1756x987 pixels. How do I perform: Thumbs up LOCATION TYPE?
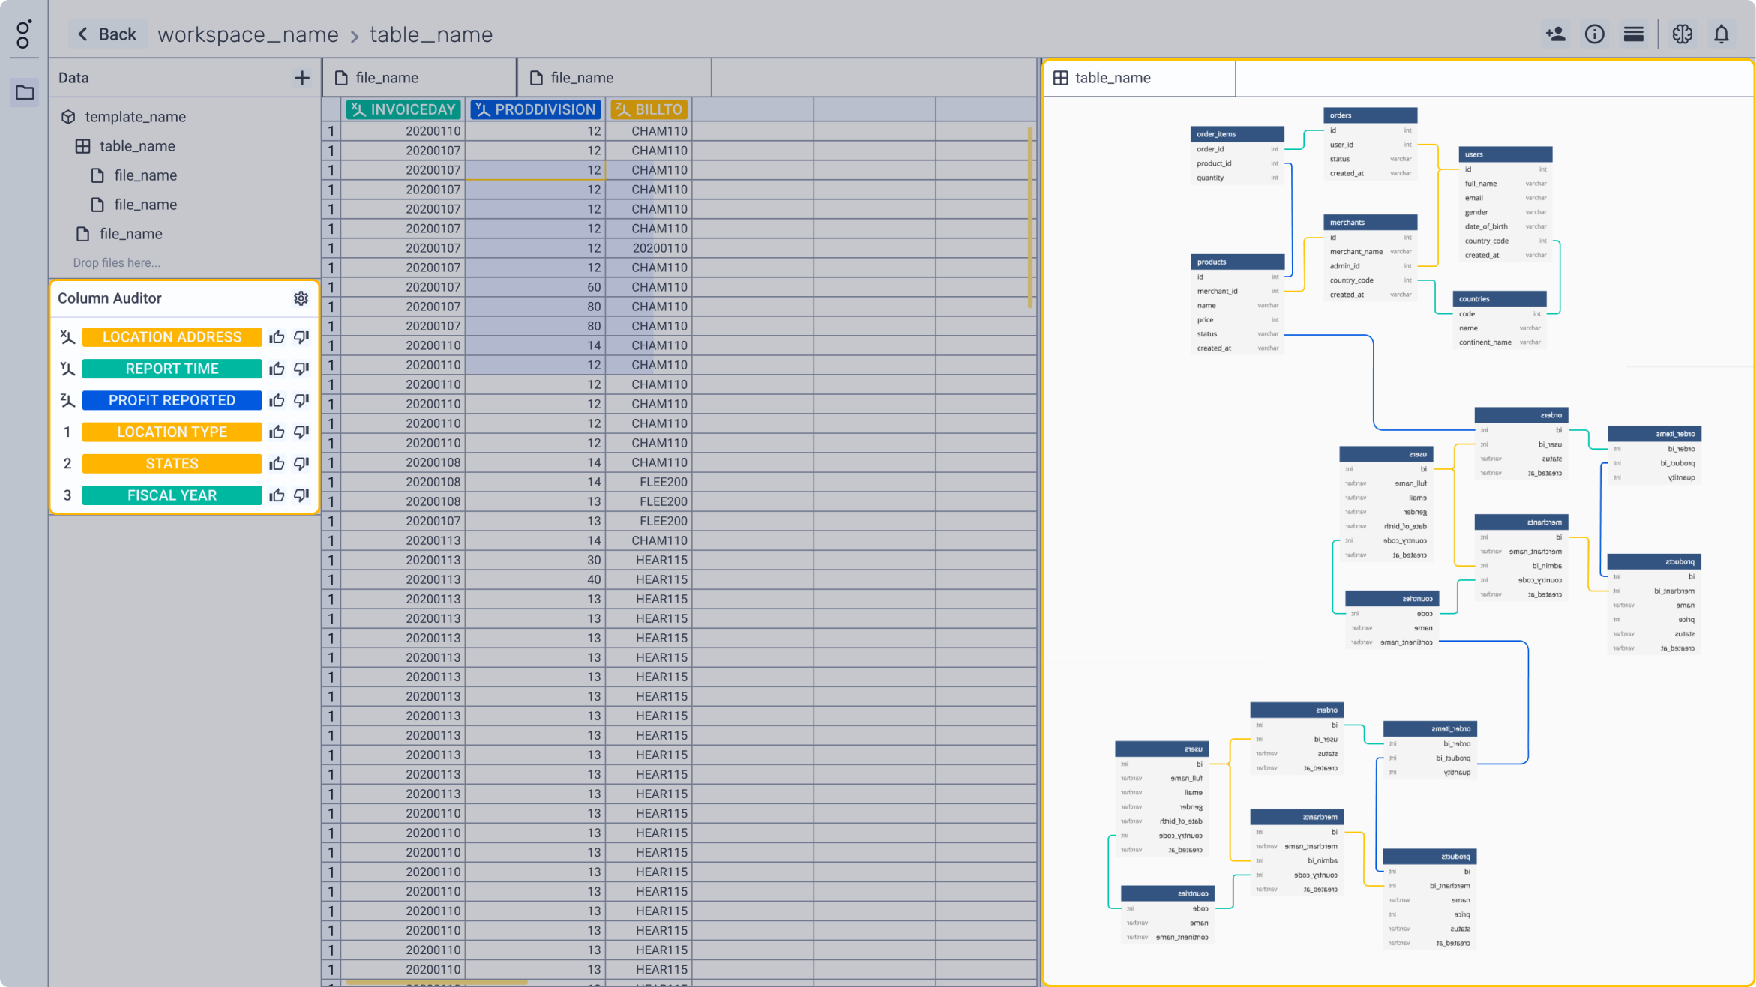(x=277, y=432)
